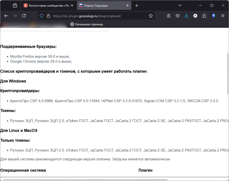Save page to Pocket
This screenshot has height=181, width=229.
(178, 16)
